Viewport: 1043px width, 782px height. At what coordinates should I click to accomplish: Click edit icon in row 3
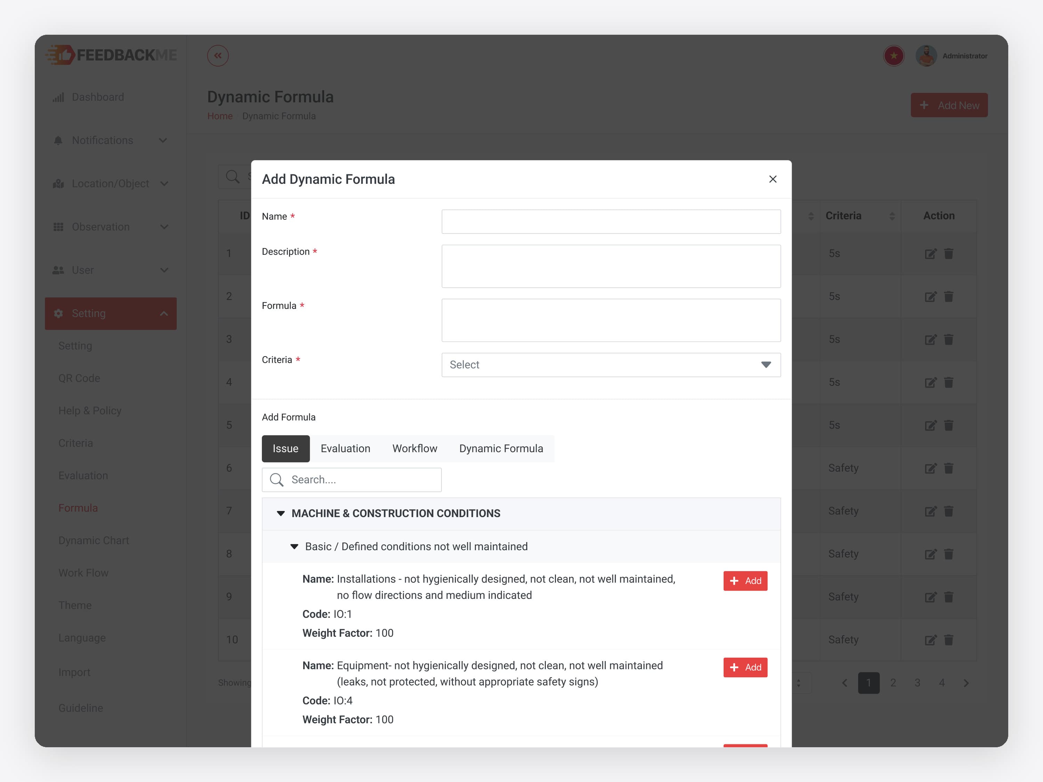pos(930,339)
